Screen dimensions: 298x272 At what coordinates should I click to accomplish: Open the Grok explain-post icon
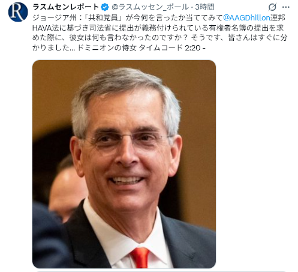[272, 7]
